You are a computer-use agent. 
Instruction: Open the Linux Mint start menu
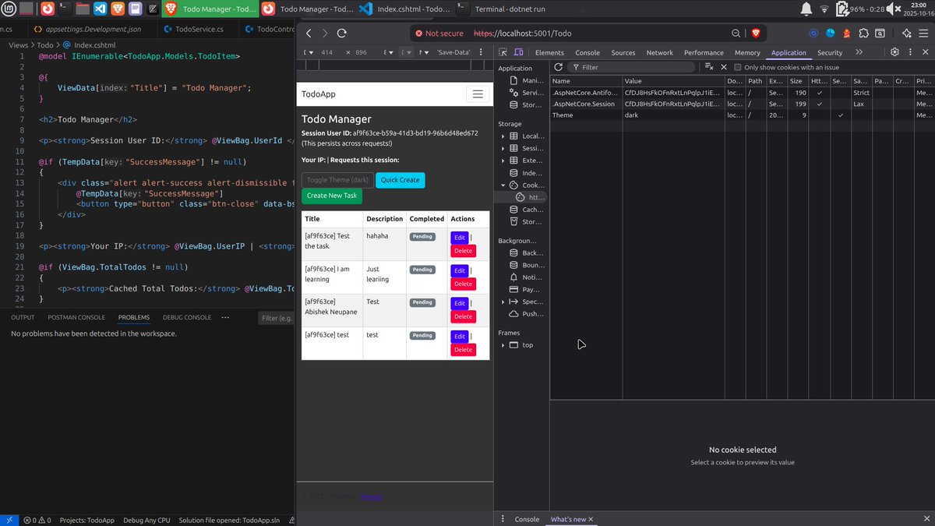tap(9, 9)
